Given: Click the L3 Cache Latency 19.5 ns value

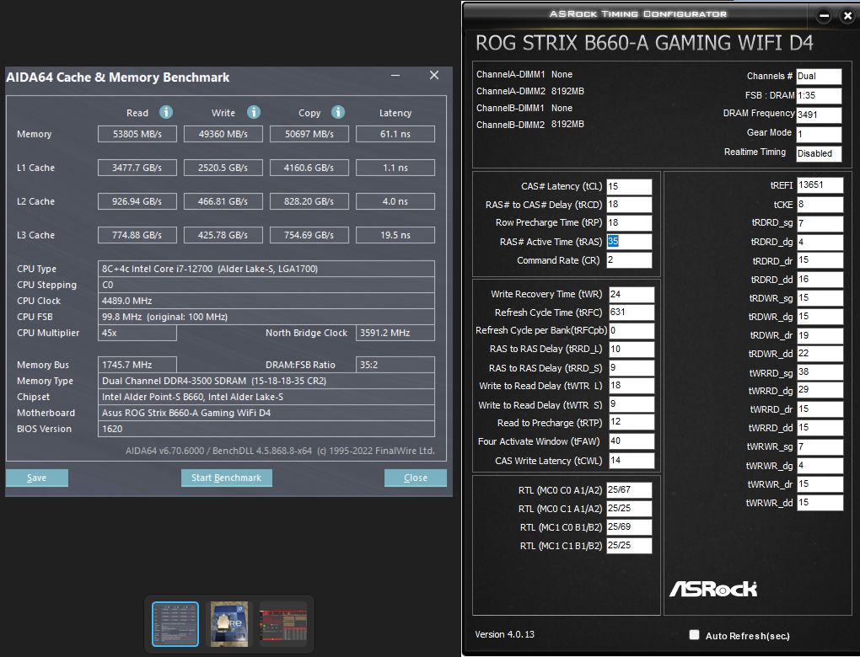Looking at the screenshot, I should click(x=395, y=235).
